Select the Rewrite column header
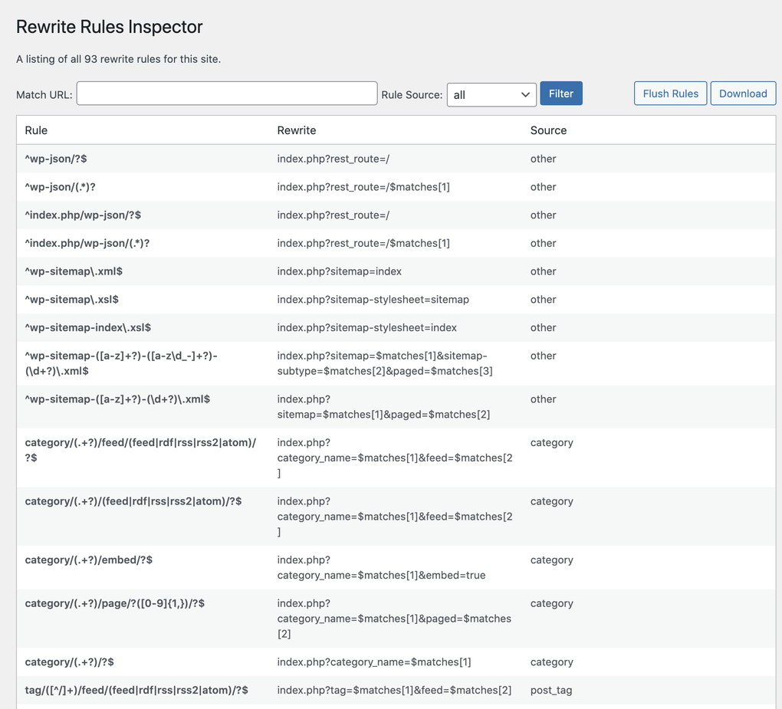Image resolution: width=782 pixels, height=709 pixels. 297,130
